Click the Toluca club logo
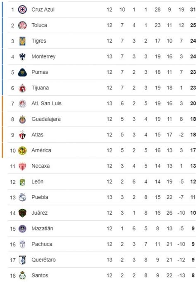 (x=22, y=25)
